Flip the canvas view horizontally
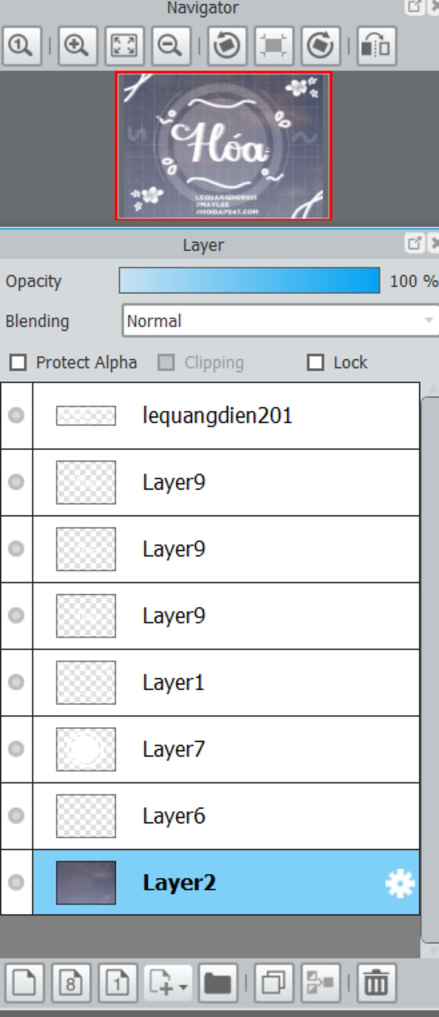 pyautogui.click(x=376, y=45)
